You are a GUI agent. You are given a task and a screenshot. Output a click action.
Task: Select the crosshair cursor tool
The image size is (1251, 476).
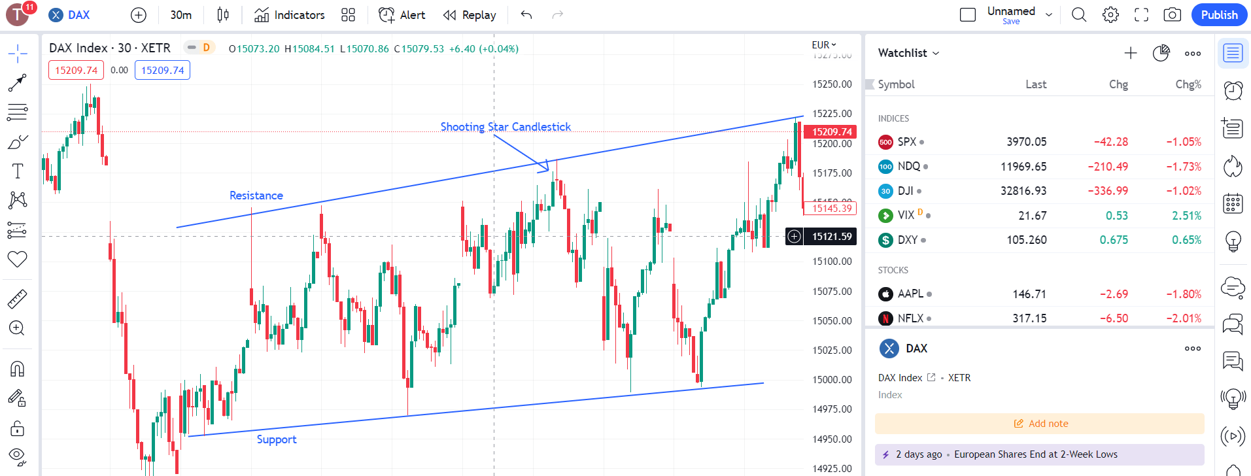click(x=18, y=54)
